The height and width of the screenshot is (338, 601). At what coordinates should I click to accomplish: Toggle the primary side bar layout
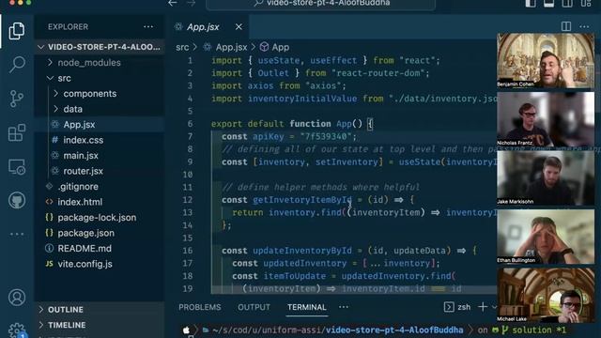(531, 3)
